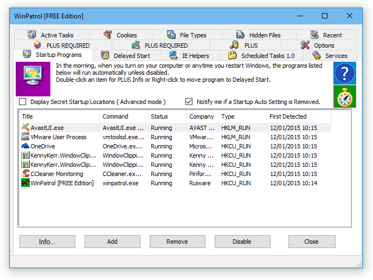Screen dimensions: 373x280
Task: Open the Options tab
Action: pyautogui.click(x=319, y=45)
